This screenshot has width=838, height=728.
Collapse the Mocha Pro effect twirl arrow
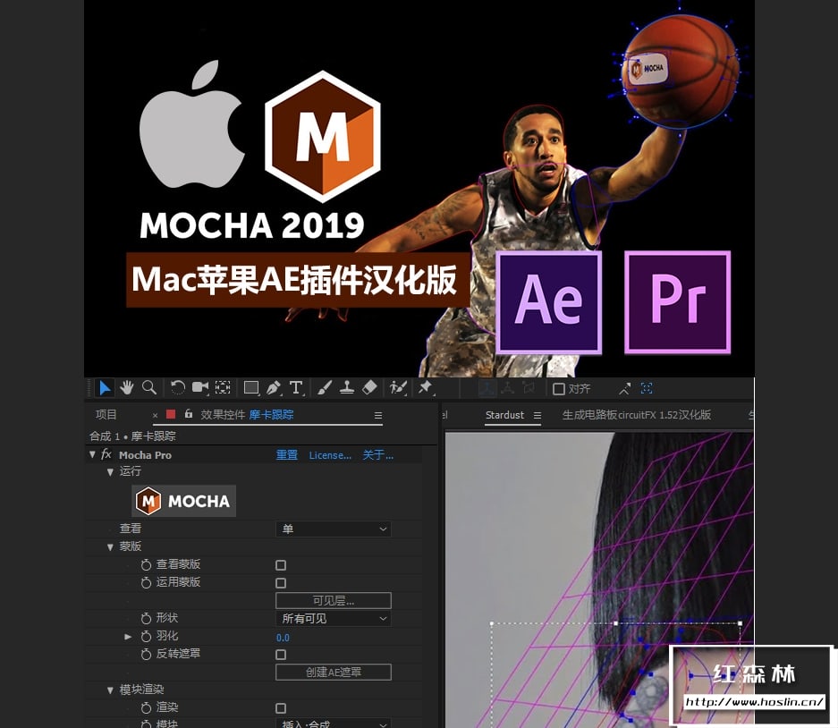point(92,454)
